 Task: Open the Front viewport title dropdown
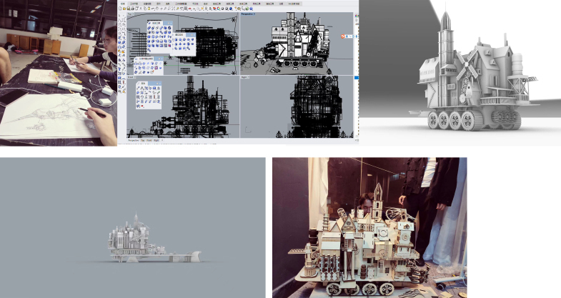131,78
